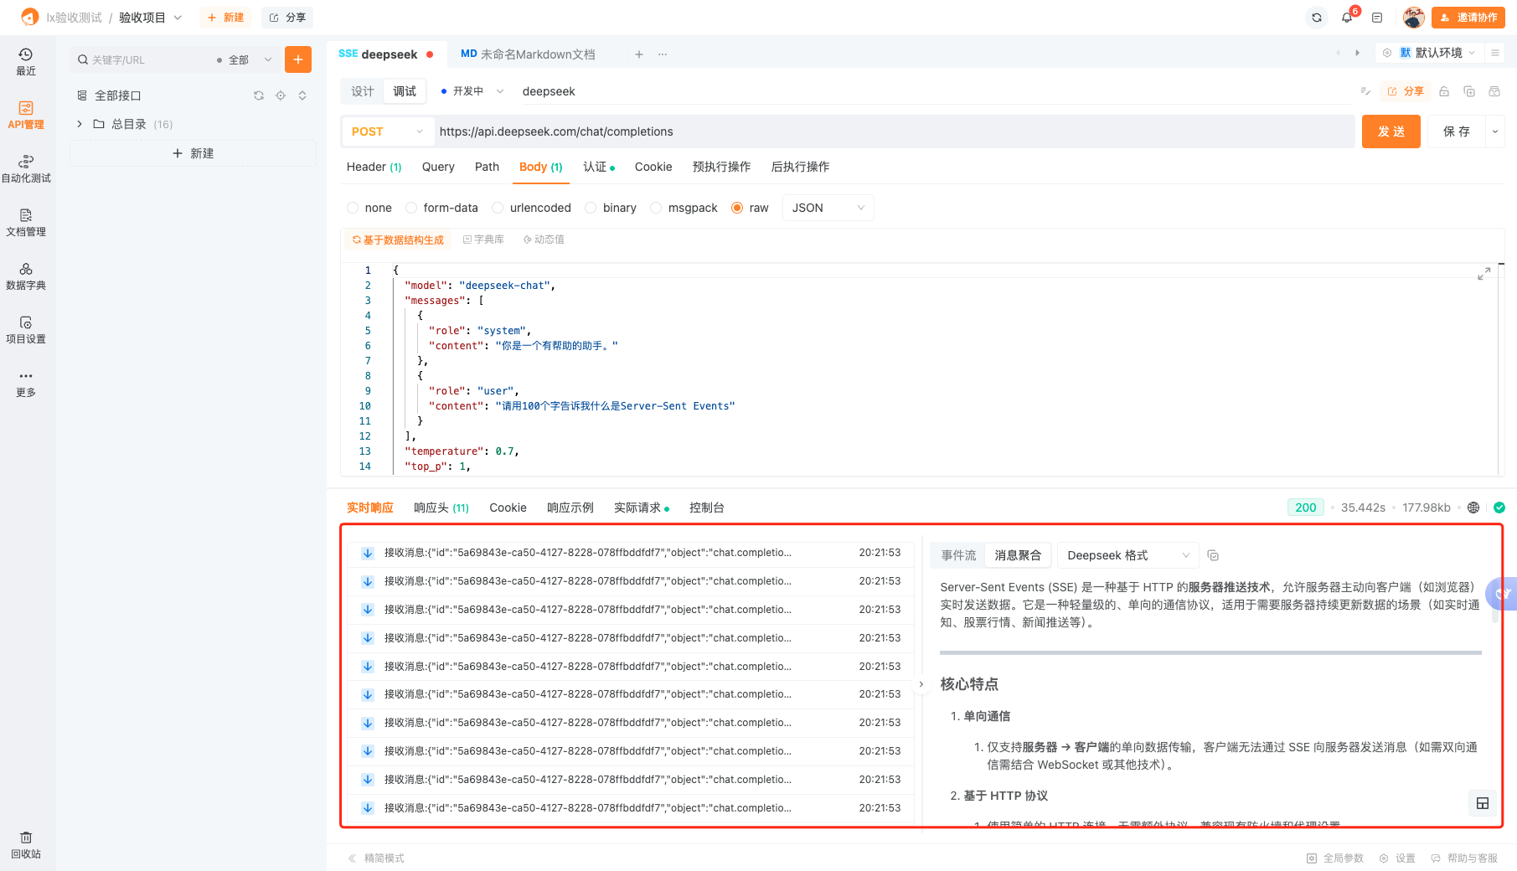This screenshot has height=871, width=1517.
Task: Collapse the event list with the splitter arrow
Action: point(921,684)
